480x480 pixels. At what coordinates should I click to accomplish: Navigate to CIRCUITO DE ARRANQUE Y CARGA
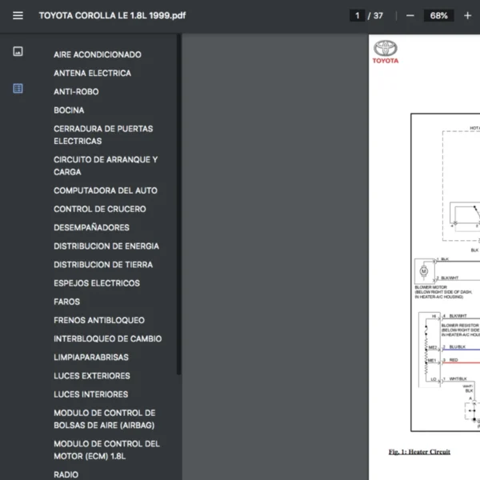point(106,166)
